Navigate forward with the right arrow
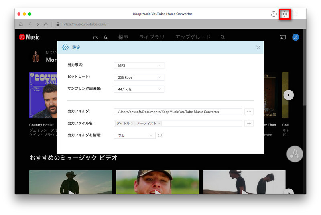The height and width of the screenshot is (215, 321). click(38, 24)
